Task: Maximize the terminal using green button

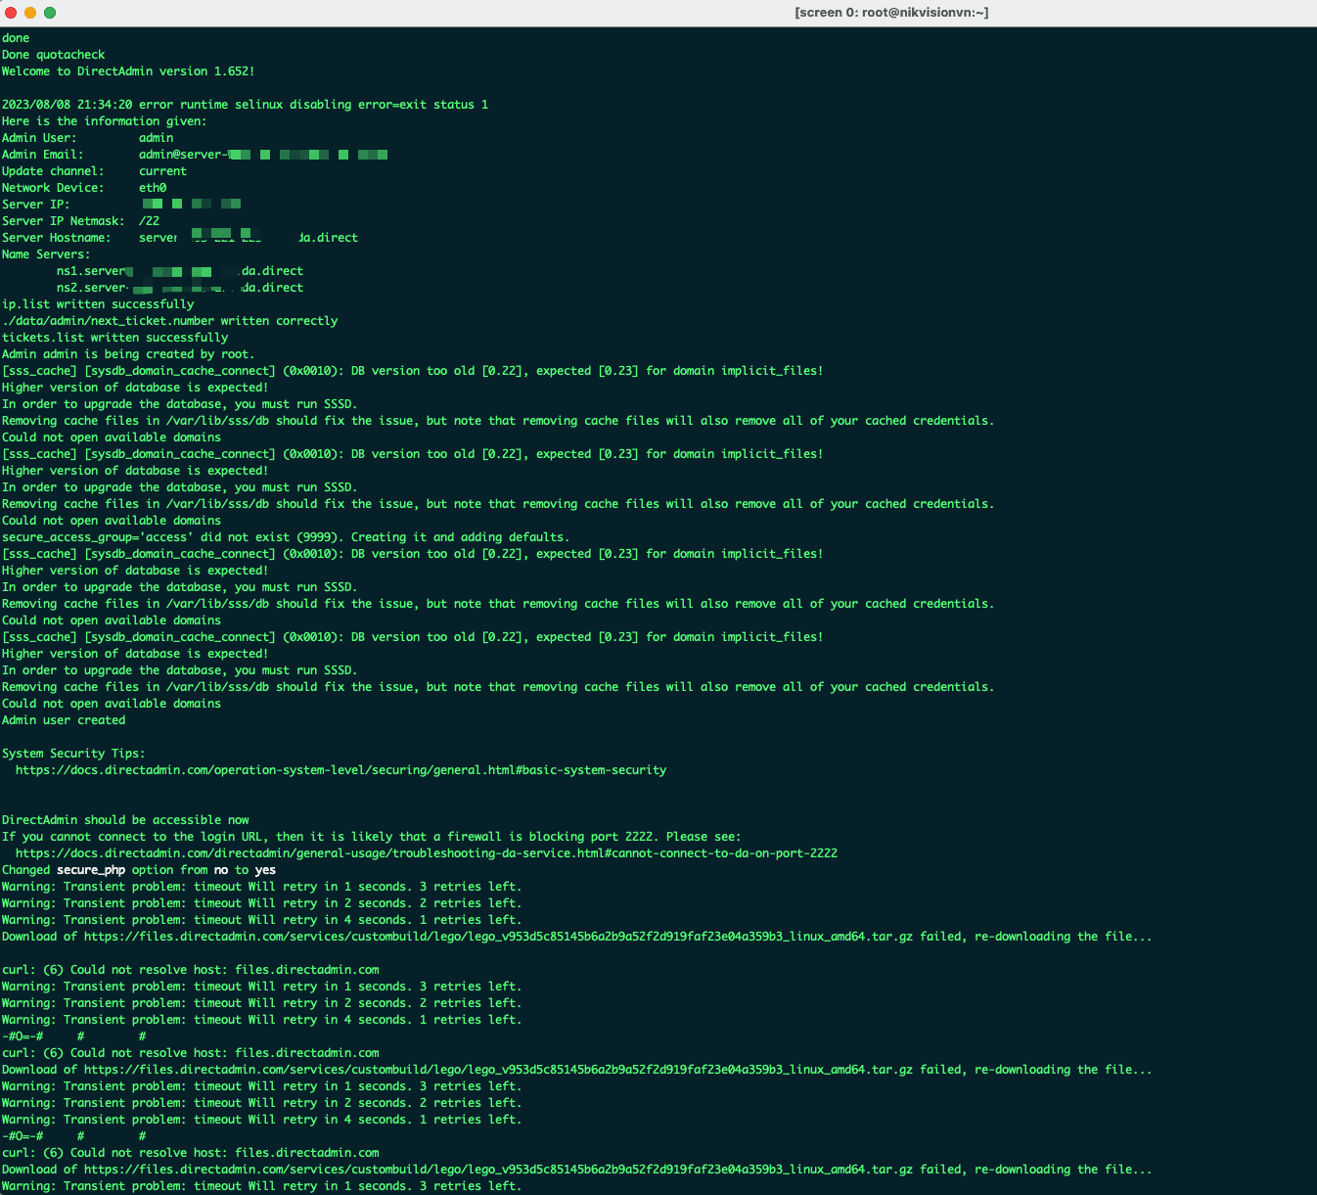Action: (50, 13)
